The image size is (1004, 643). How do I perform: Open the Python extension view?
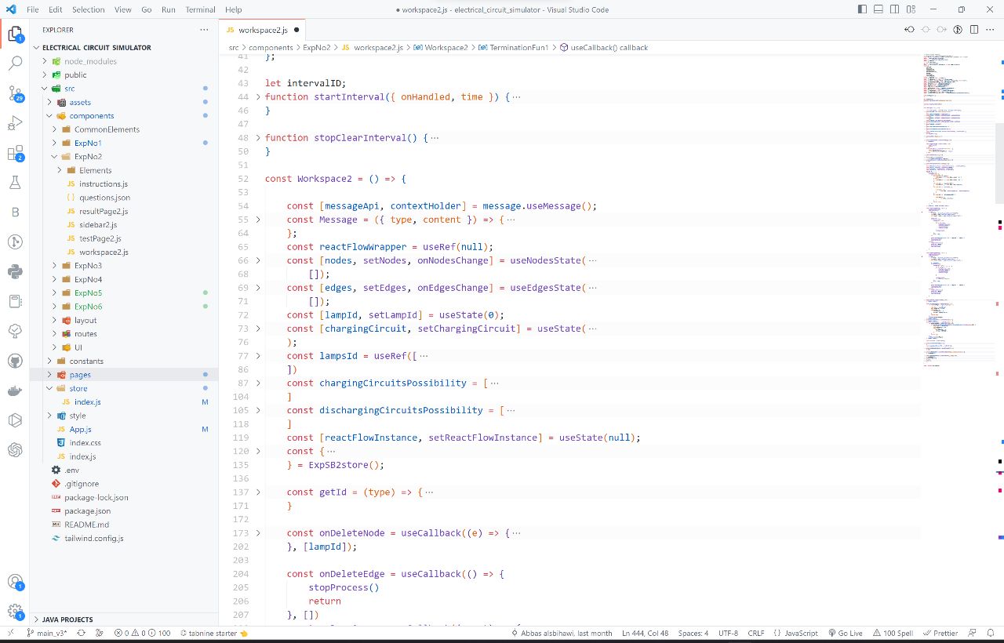pos(15,271)
